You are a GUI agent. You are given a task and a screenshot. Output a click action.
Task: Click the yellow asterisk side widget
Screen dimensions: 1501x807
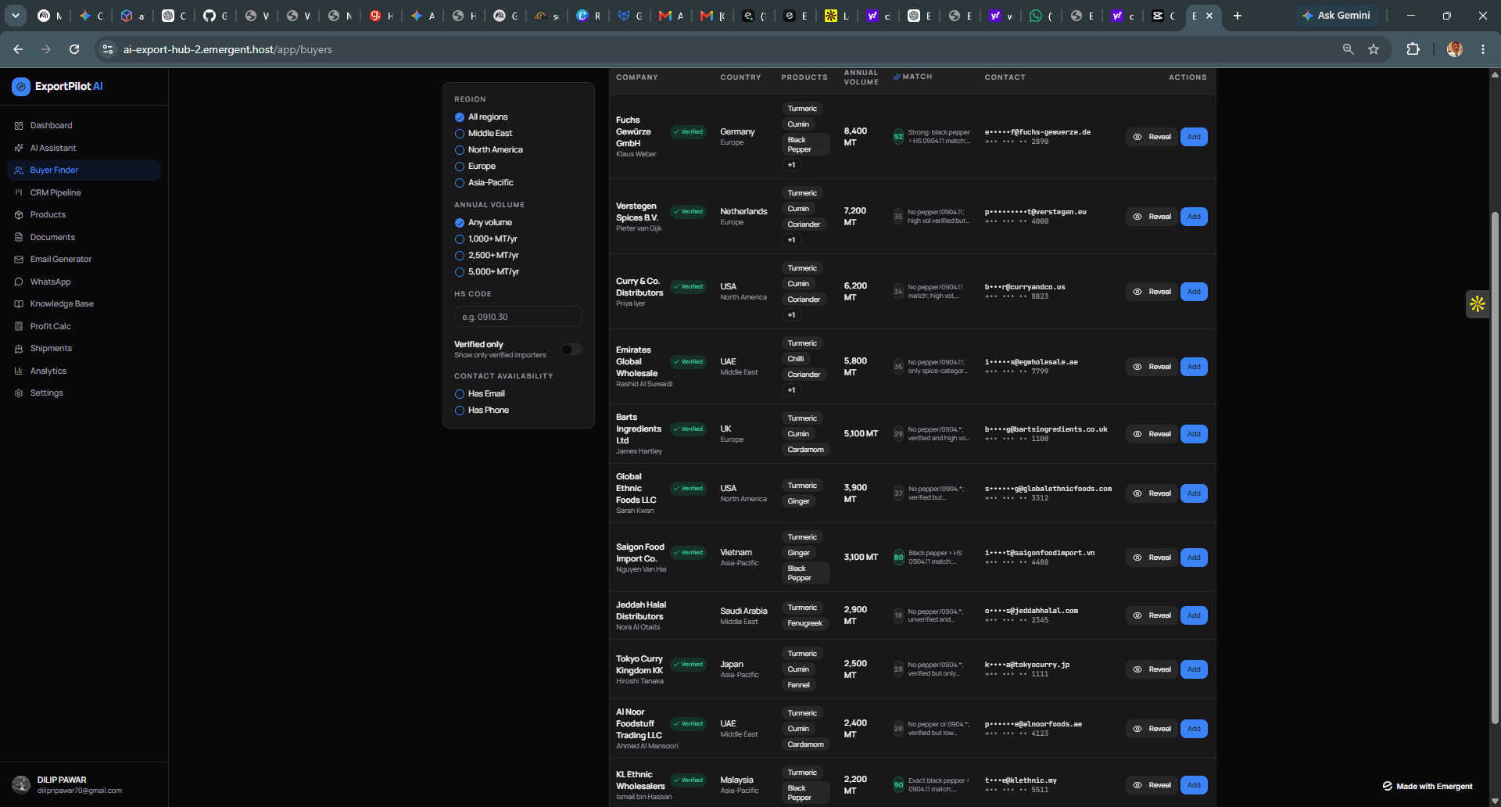tap(1477, 303)
